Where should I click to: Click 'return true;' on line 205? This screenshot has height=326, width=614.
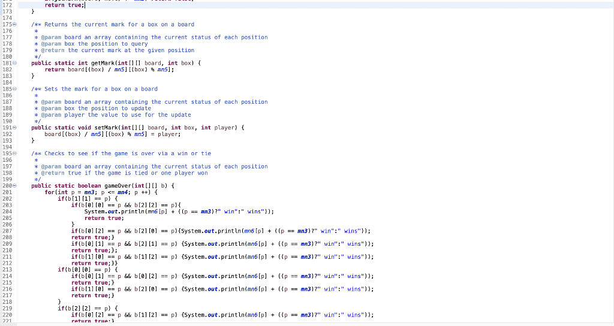click(x=104, y=218)
